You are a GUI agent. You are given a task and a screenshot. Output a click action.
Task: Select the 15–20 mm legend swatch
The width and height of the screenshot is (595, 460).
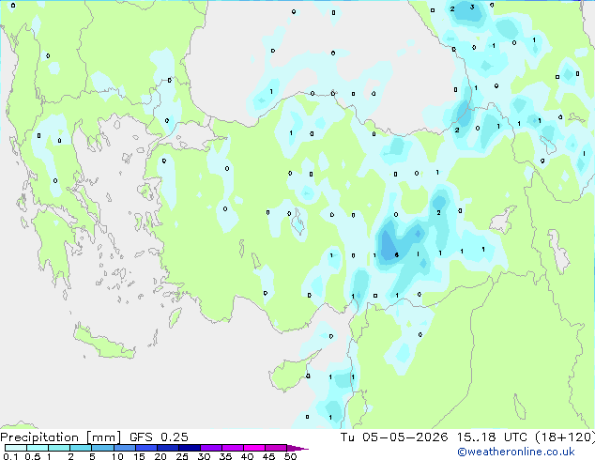coord(145,448)
